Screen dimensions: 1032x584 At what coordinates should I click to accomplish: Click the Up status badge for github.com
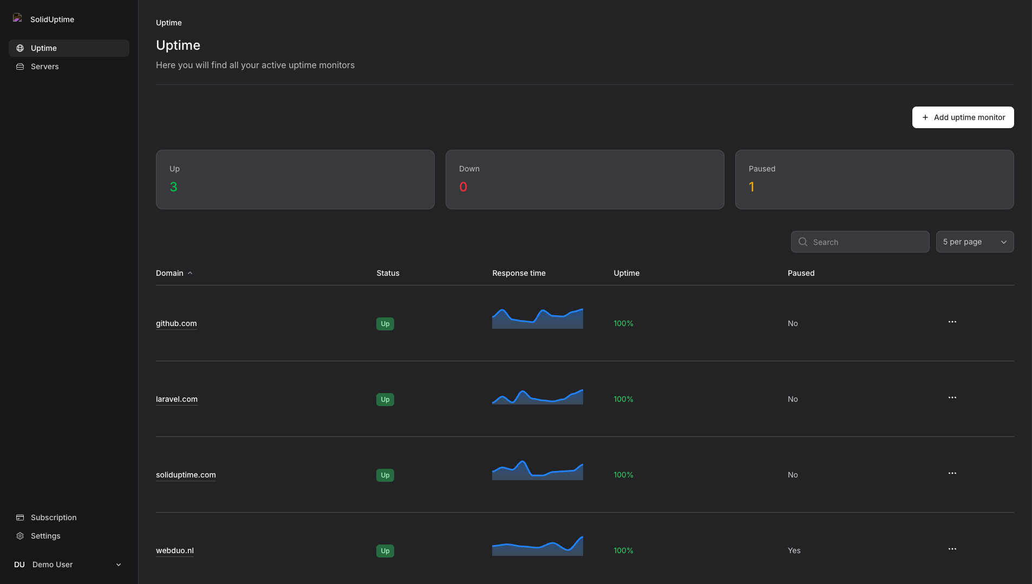tap(385, 324)
